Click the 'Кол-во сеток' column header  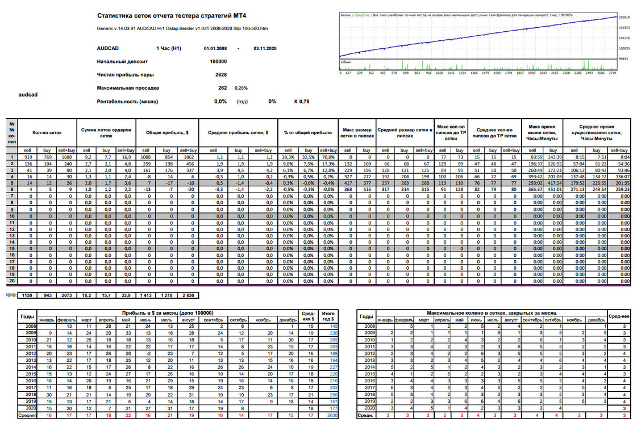click(47, 132)
